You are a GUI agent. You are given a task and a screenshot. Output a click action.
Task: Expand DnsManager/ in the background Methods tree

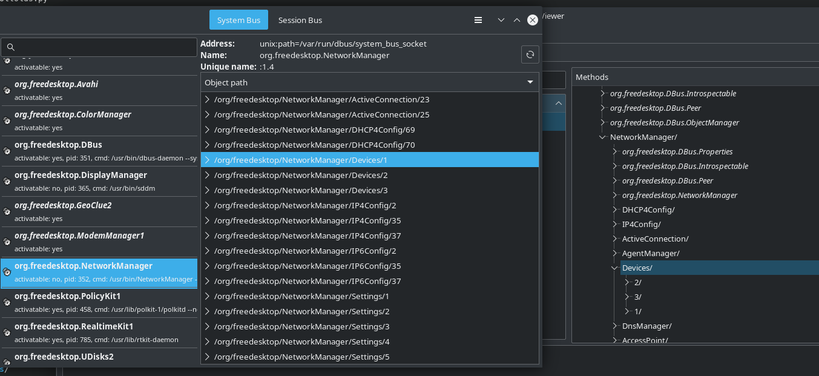(x=614, y=326)
